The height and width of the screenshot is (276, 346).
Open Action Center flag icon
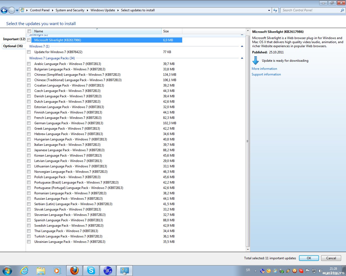tap(308, 271)
